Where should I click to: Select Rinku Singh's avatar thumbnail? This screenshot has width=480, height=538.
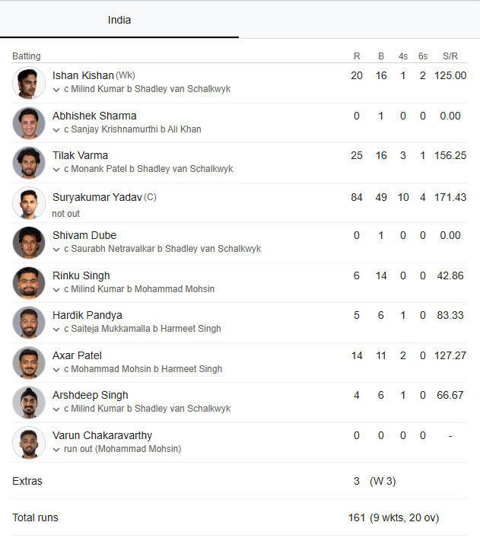coord(29,283)
